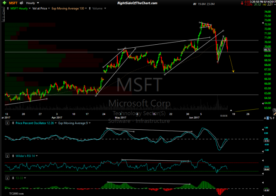The image size is (276, 196).
Task: Click the -1.32% percent change value
Action: click(248, 4)
